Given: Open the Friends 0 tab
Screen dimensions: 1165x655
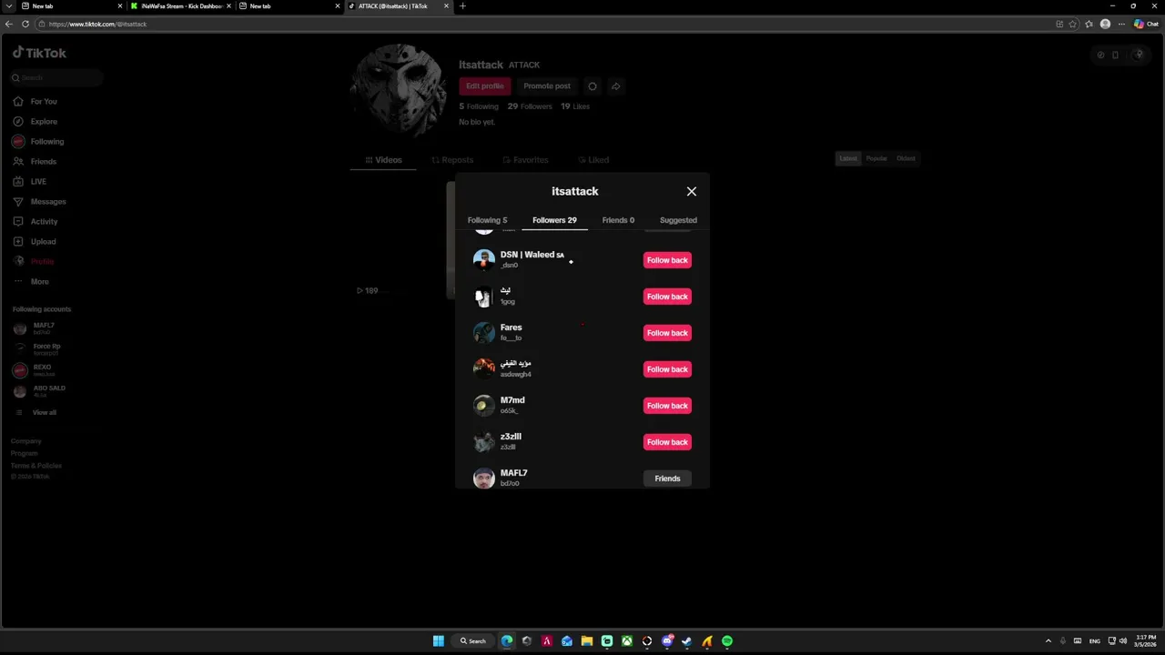Looking at the screenshot, I should tap(618, 220).
